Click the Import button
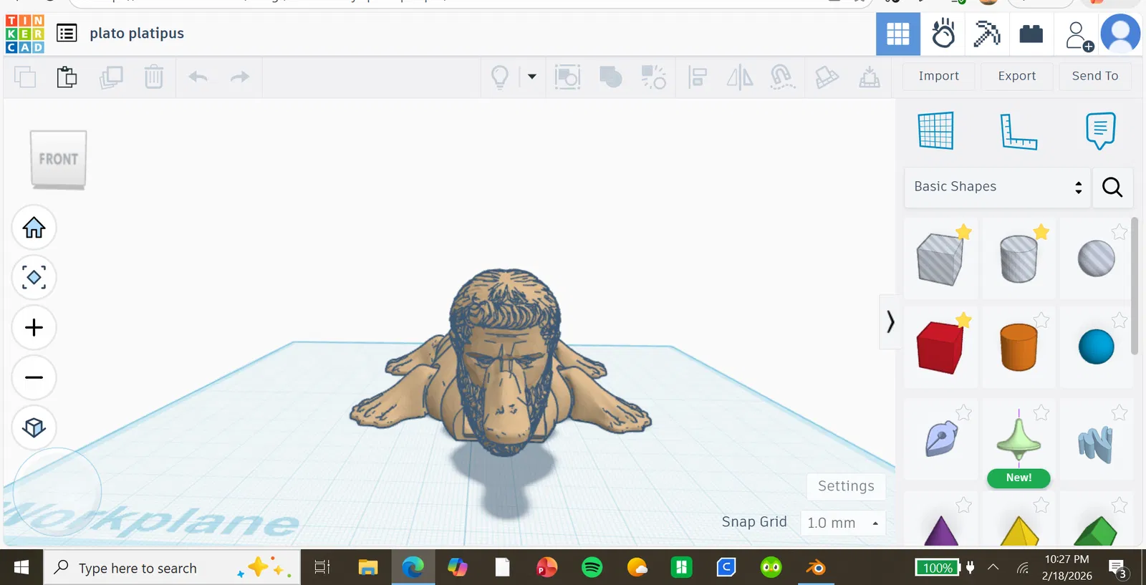This screenshot has height=585, width=1146. [x=938, y=76]
